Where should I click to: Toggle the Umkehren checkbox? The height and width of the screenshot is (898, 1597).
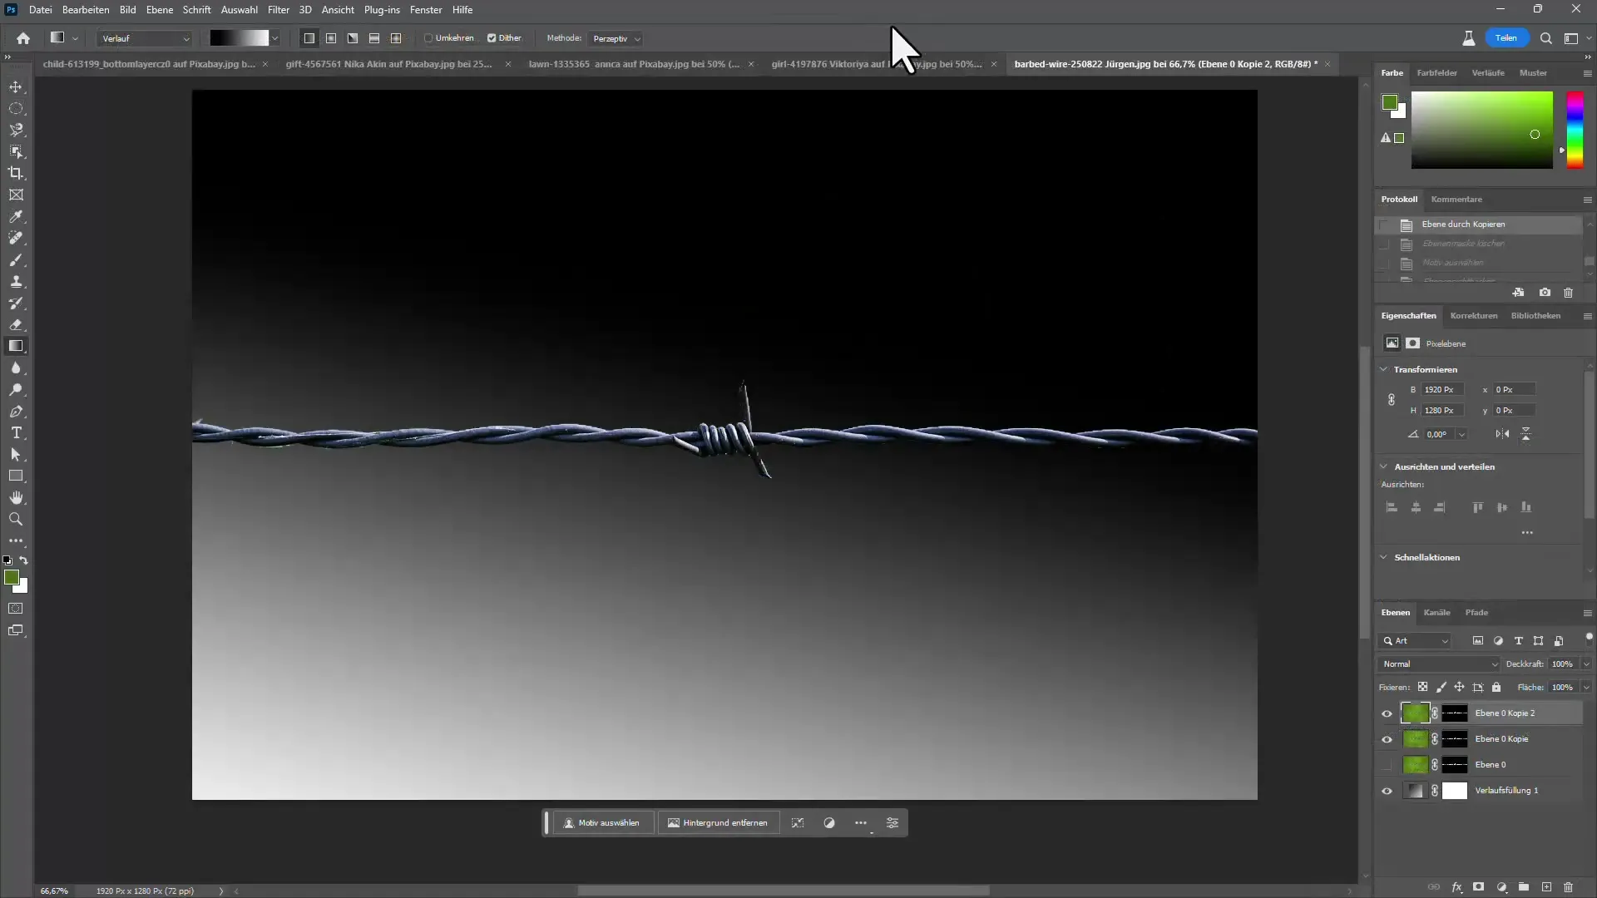pyautogui.click(x=428, y=38)
